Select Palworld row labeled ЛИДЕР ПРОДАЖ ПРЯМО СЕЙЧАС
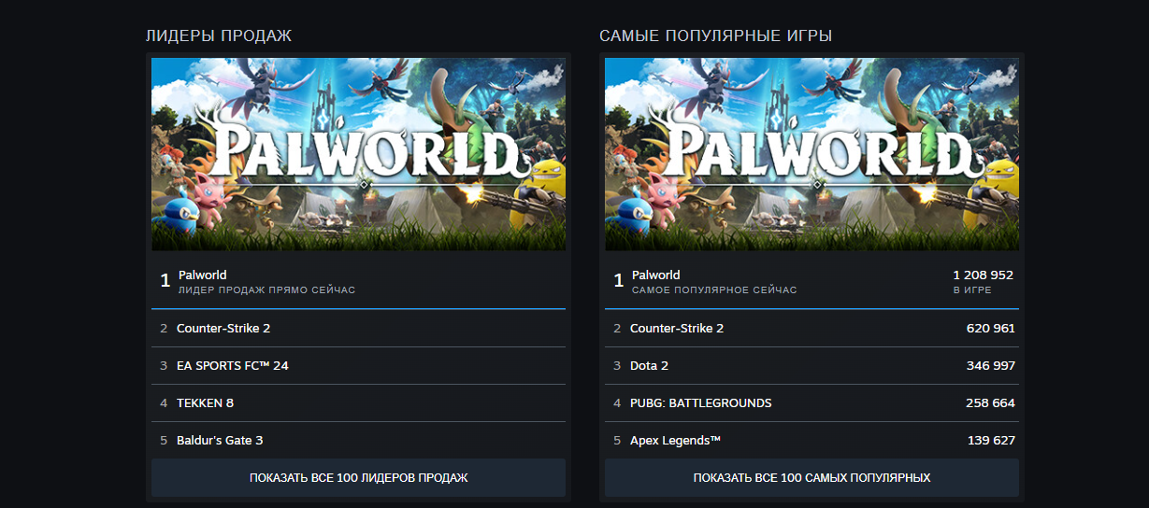This screenshot has height=508, width=1149. click(x=358, y=281)
